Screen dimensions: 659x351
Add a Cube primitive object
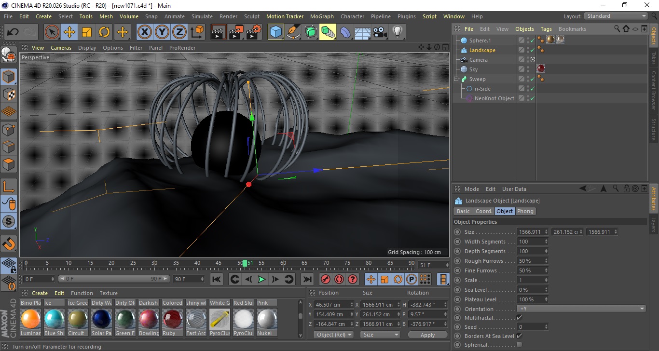tap(275, 32)
